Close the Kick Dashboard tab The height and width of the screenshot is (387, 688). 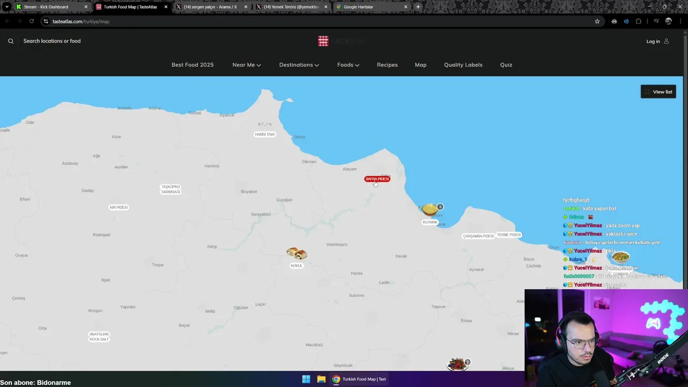click(85, 7)
